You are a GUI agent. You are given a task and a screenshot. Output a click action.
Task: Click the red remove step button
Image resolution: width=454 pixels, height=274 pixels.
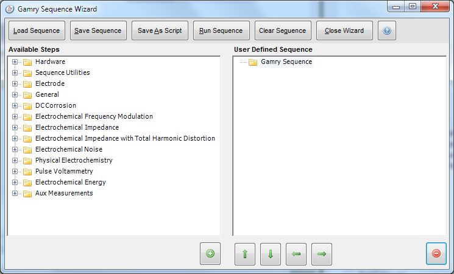pyautogui.click(x=436, y=253)
